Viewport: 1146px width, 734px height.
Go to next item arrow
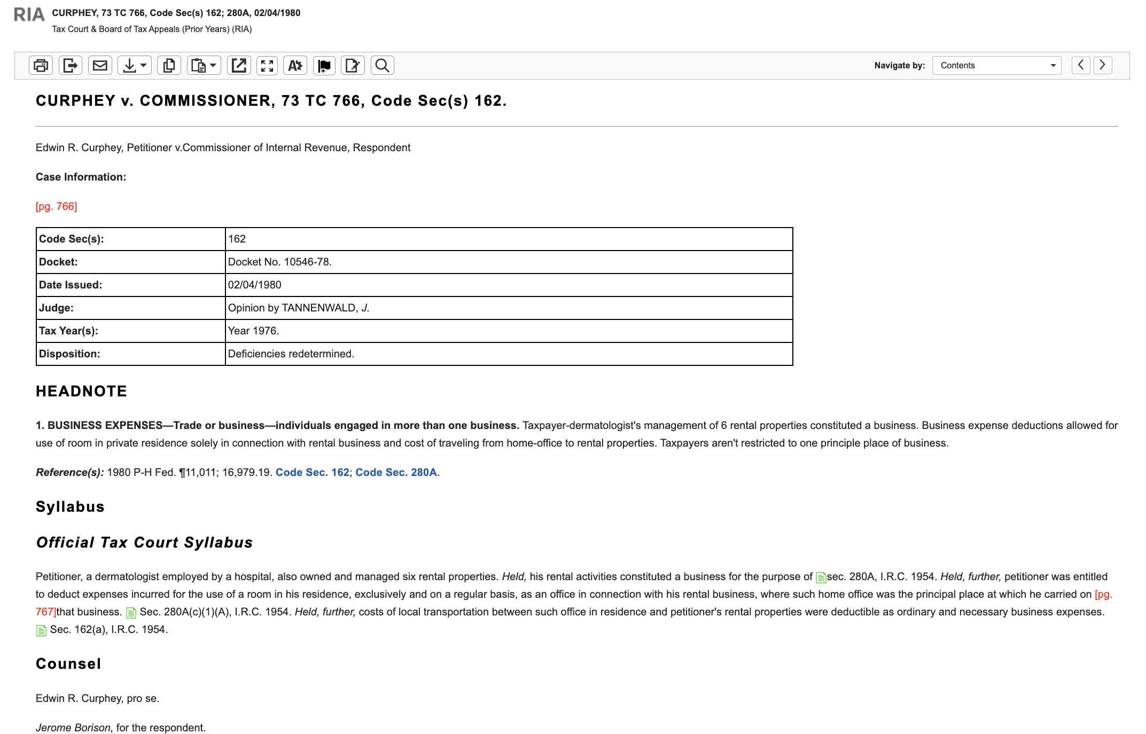coord(1103,65)
